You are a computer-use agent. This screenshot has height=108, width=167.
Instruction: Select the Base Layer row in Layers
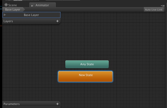[x=31, y=15]
